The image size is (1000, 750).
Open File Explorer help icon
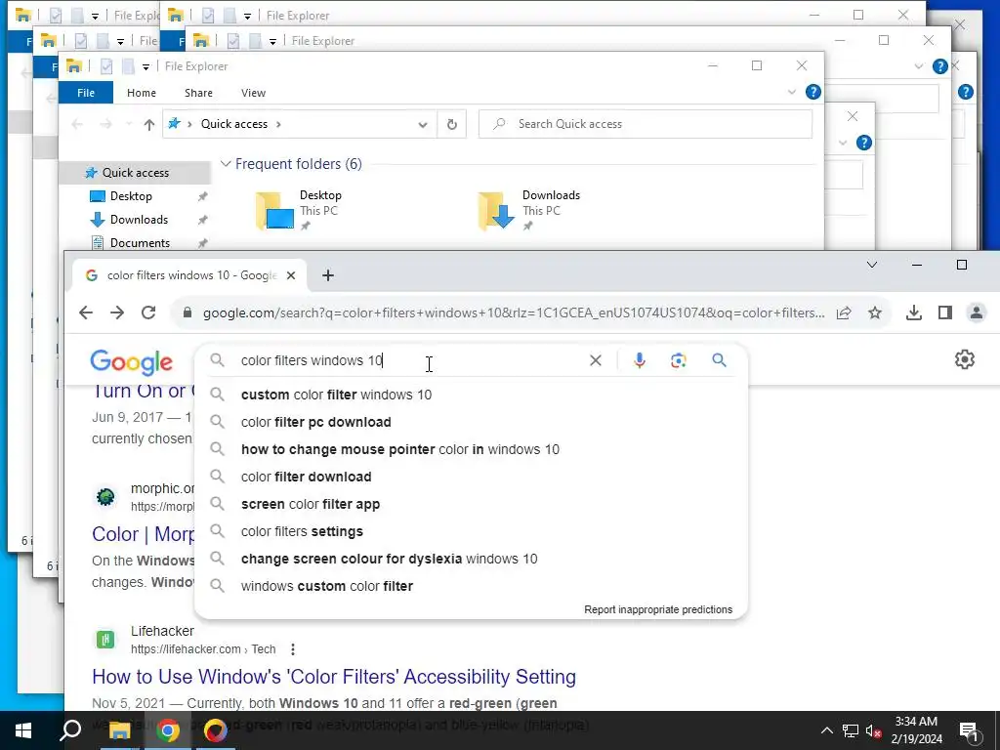coord(813,92)
